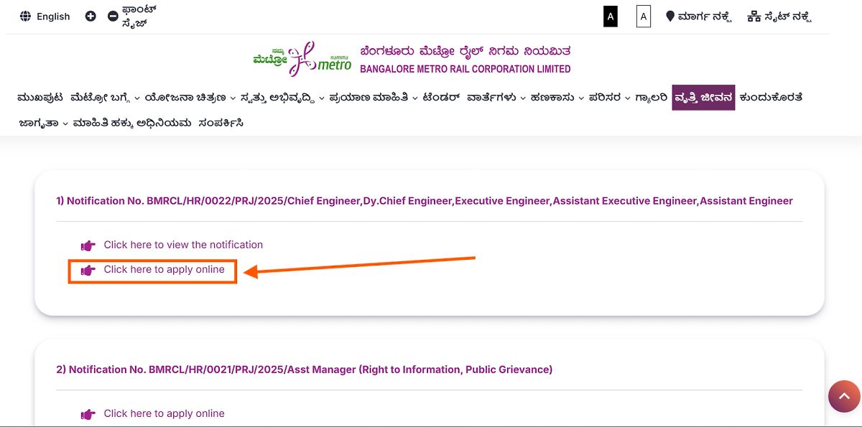
Task: Select white normal-contrast A theme
Action: click(x=644, y=16)
